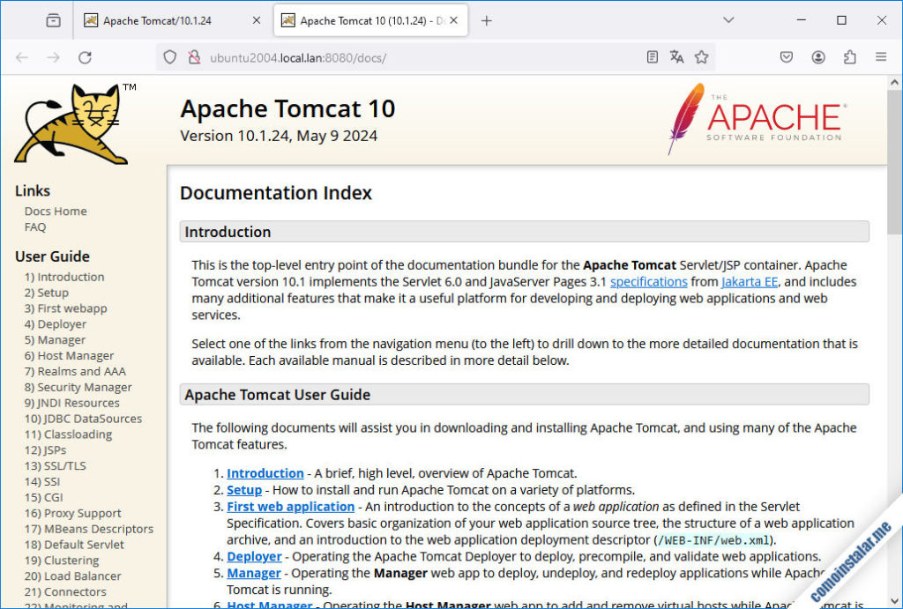Open the FAQ page
Viewport: 903px width, 609px height.
[34, 227]
